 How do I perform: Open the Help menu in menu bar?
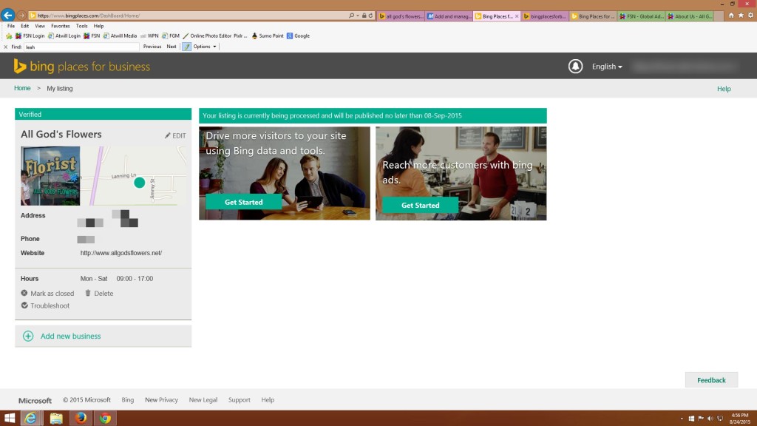coord(98,26)
